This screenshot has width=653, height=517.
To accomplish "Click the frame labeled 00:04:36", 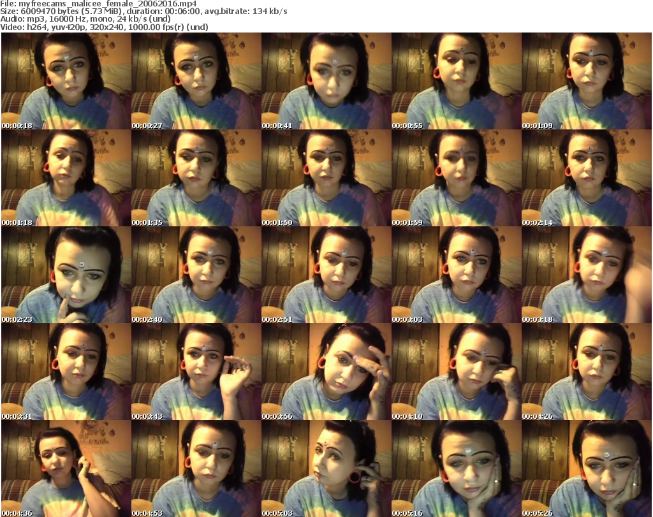I will 66,469.
